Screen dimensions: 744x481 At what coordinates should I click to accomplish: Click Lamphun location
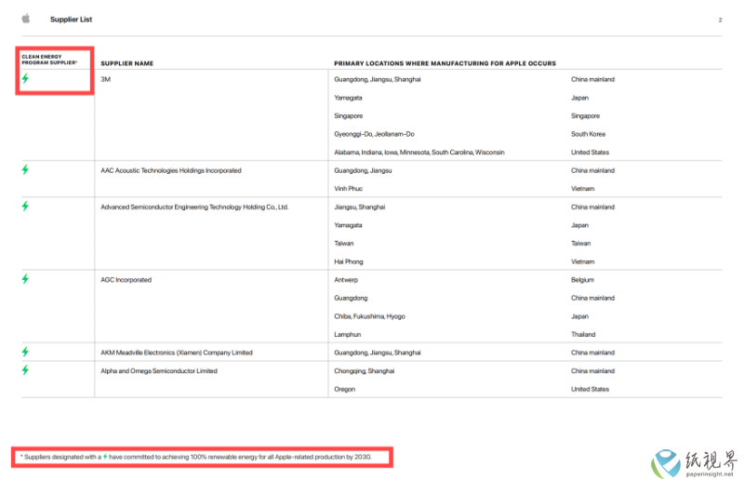point(347,335)
